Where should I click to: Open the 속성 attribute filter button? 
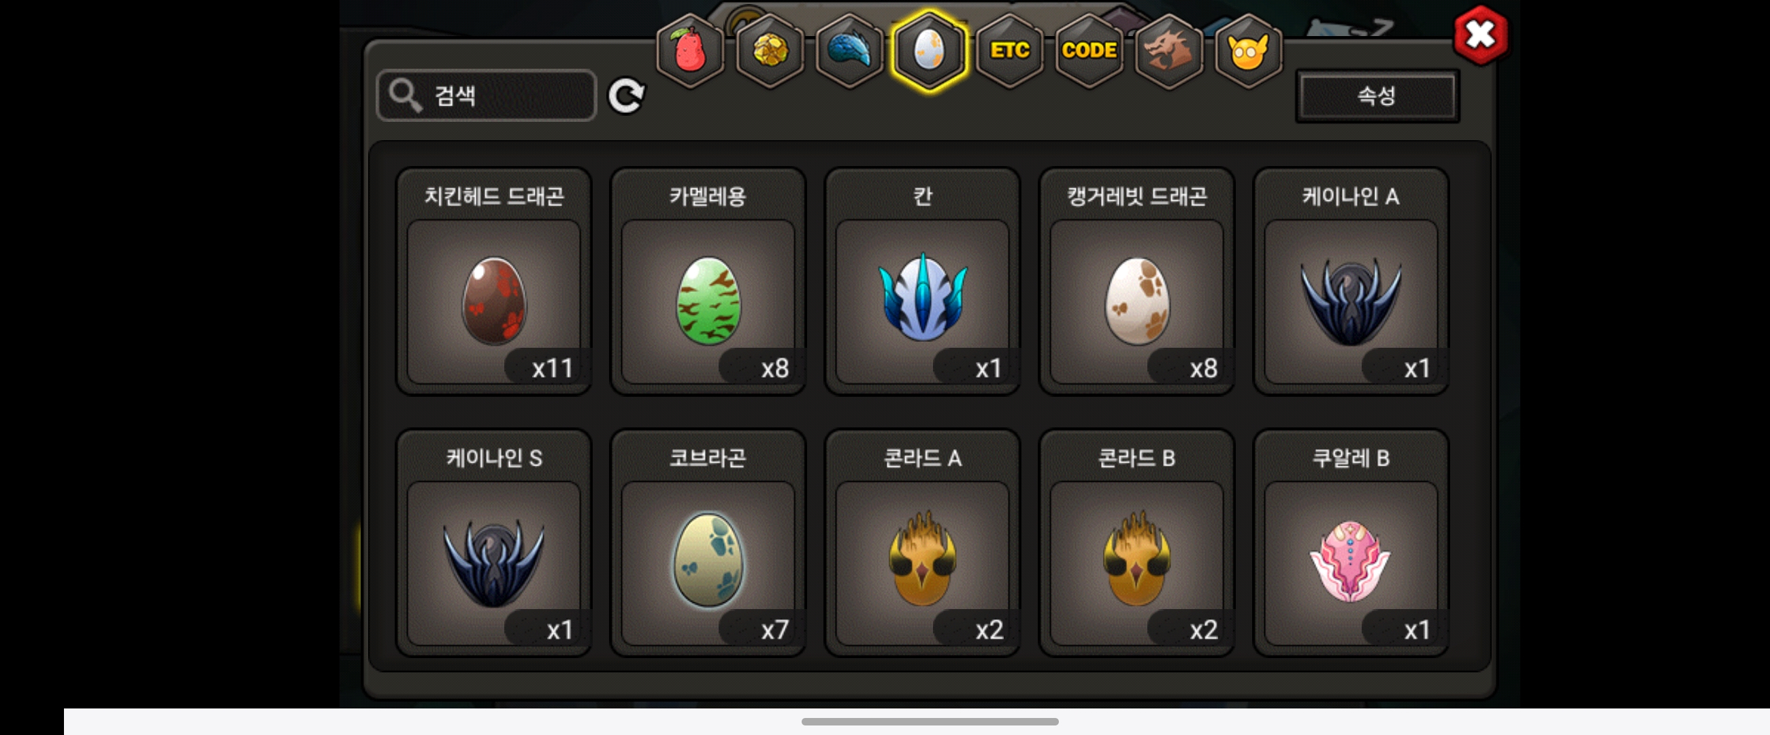click(1377, 95)
